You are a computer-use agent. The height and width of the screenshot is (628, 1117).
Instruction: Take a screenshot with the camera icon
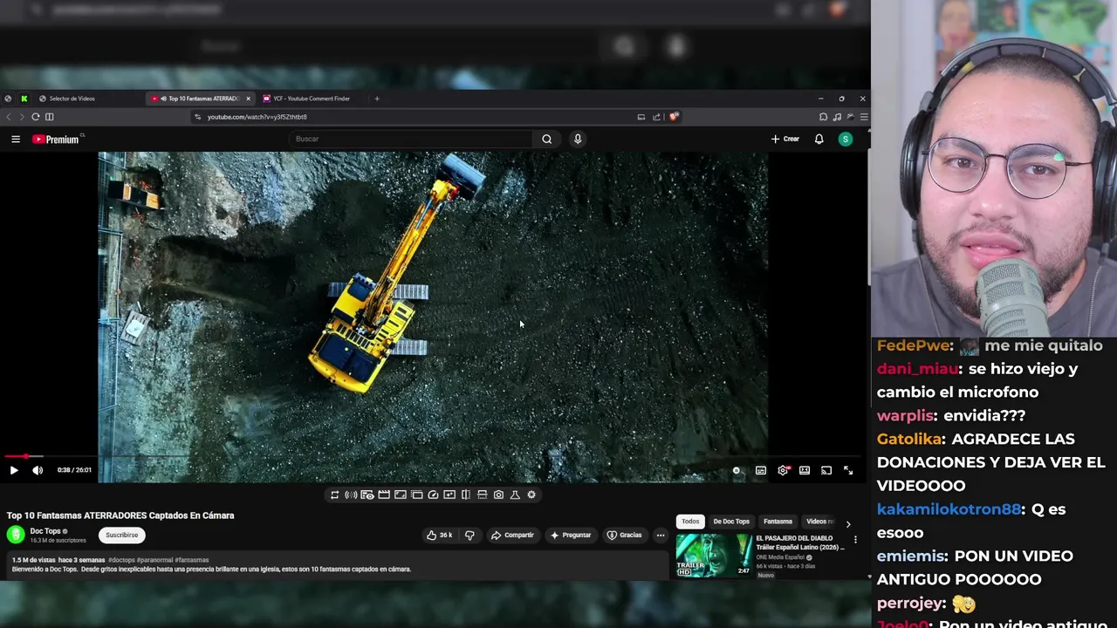[x=498, y=495]
